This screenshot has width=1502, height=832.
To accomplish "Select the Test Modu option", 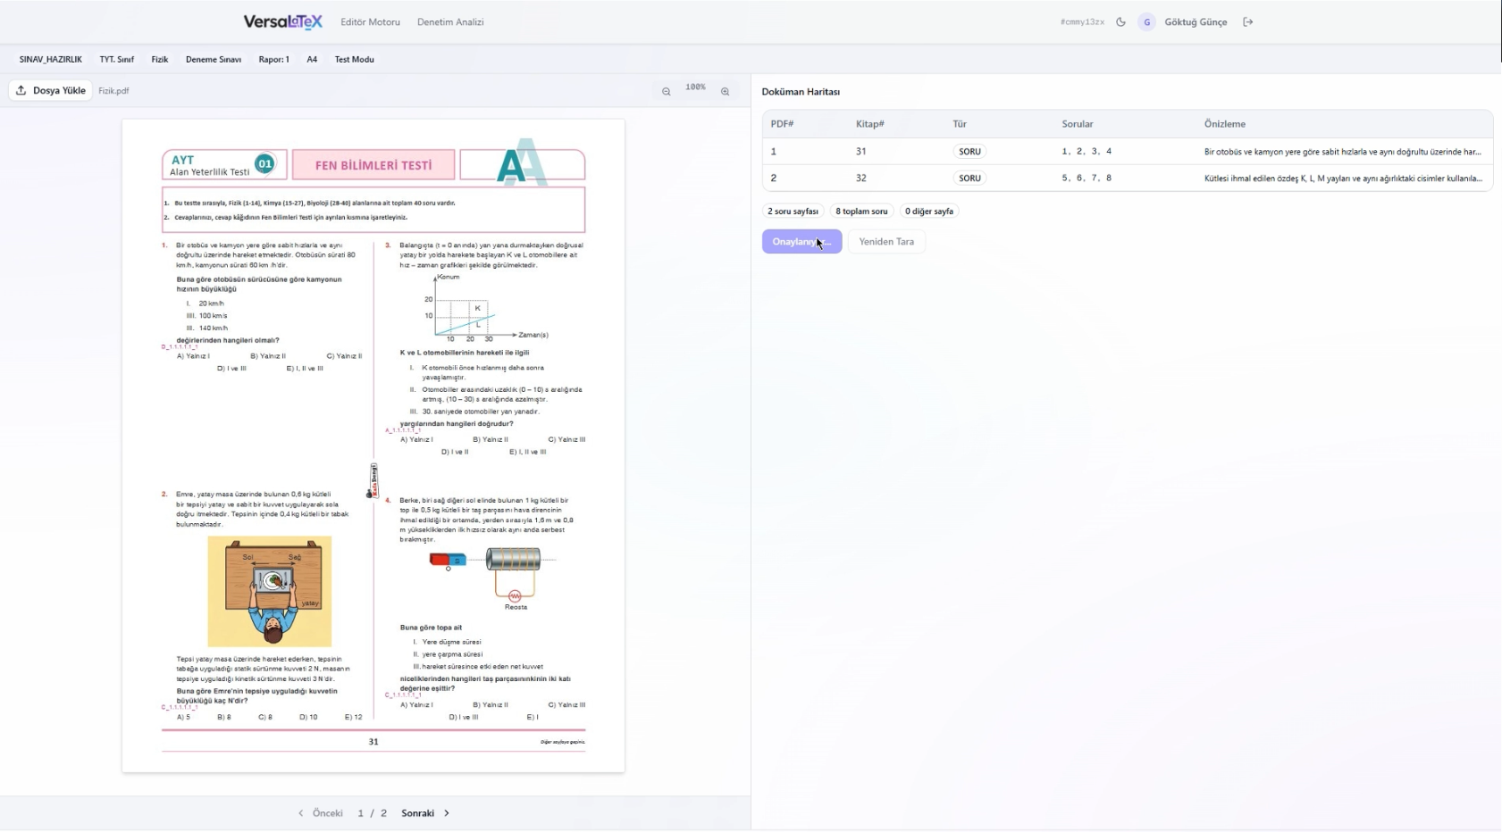I will pos(354,60).
